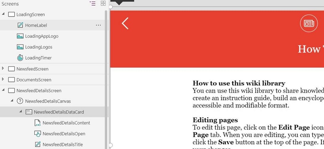Viewport: 324px width, 149px height.
Task: Collapse the NewsfeedDetailsScreen node
Action: coord(3,90)
